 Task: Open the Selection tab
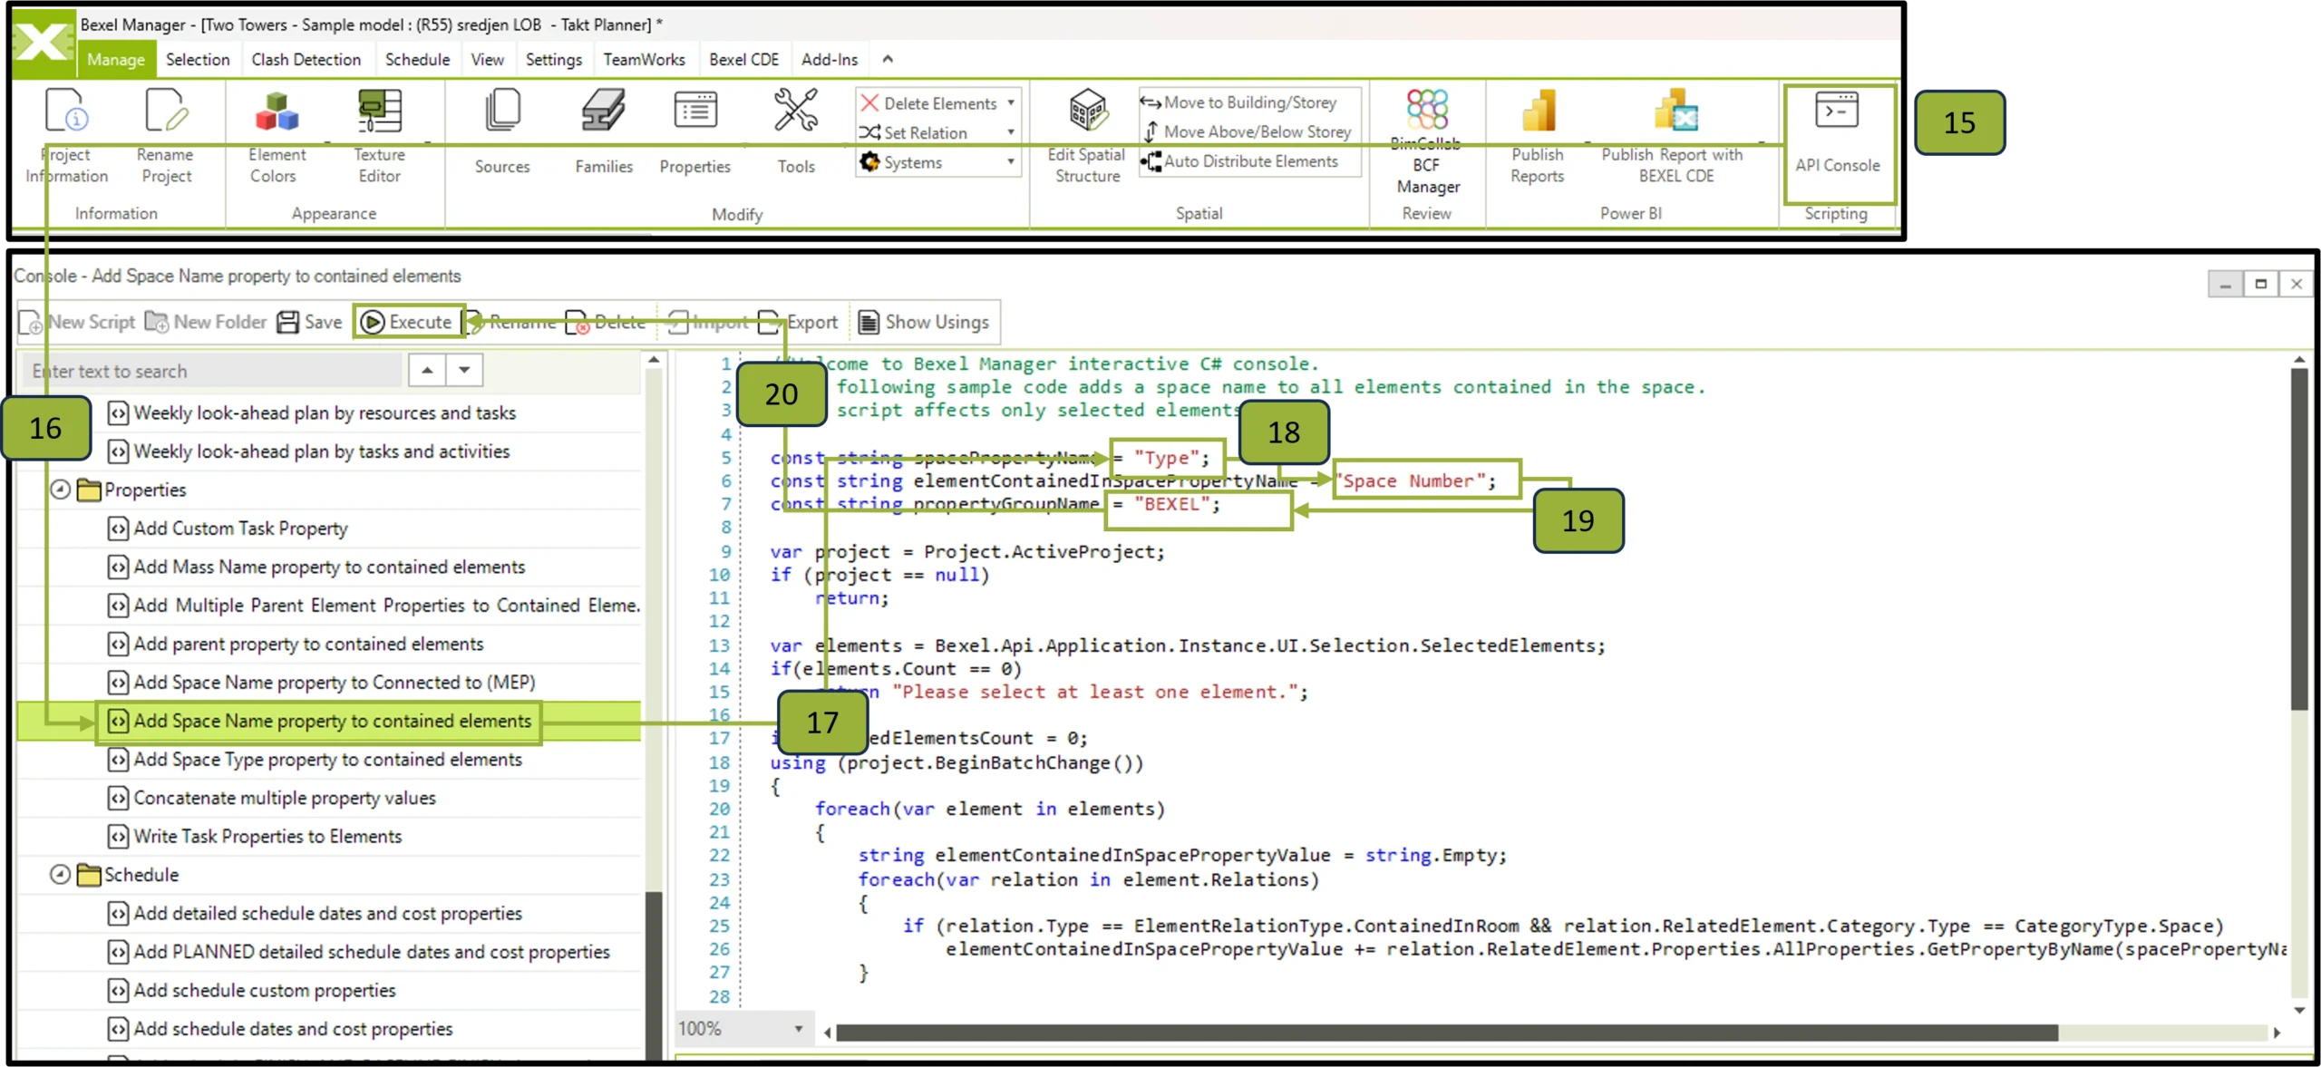click(198, 59)
